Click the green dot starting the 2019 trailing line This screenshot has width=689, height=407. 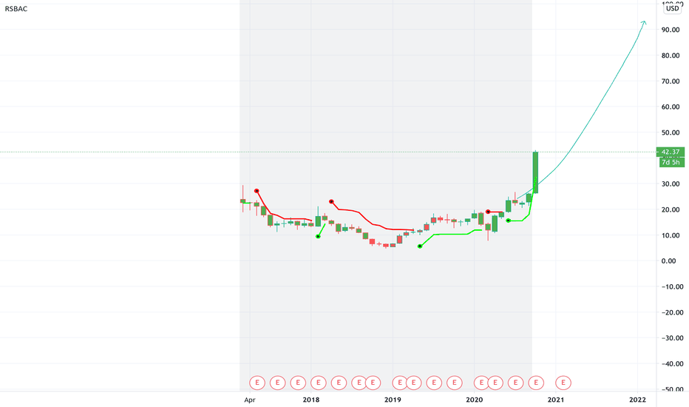(420, 246)
